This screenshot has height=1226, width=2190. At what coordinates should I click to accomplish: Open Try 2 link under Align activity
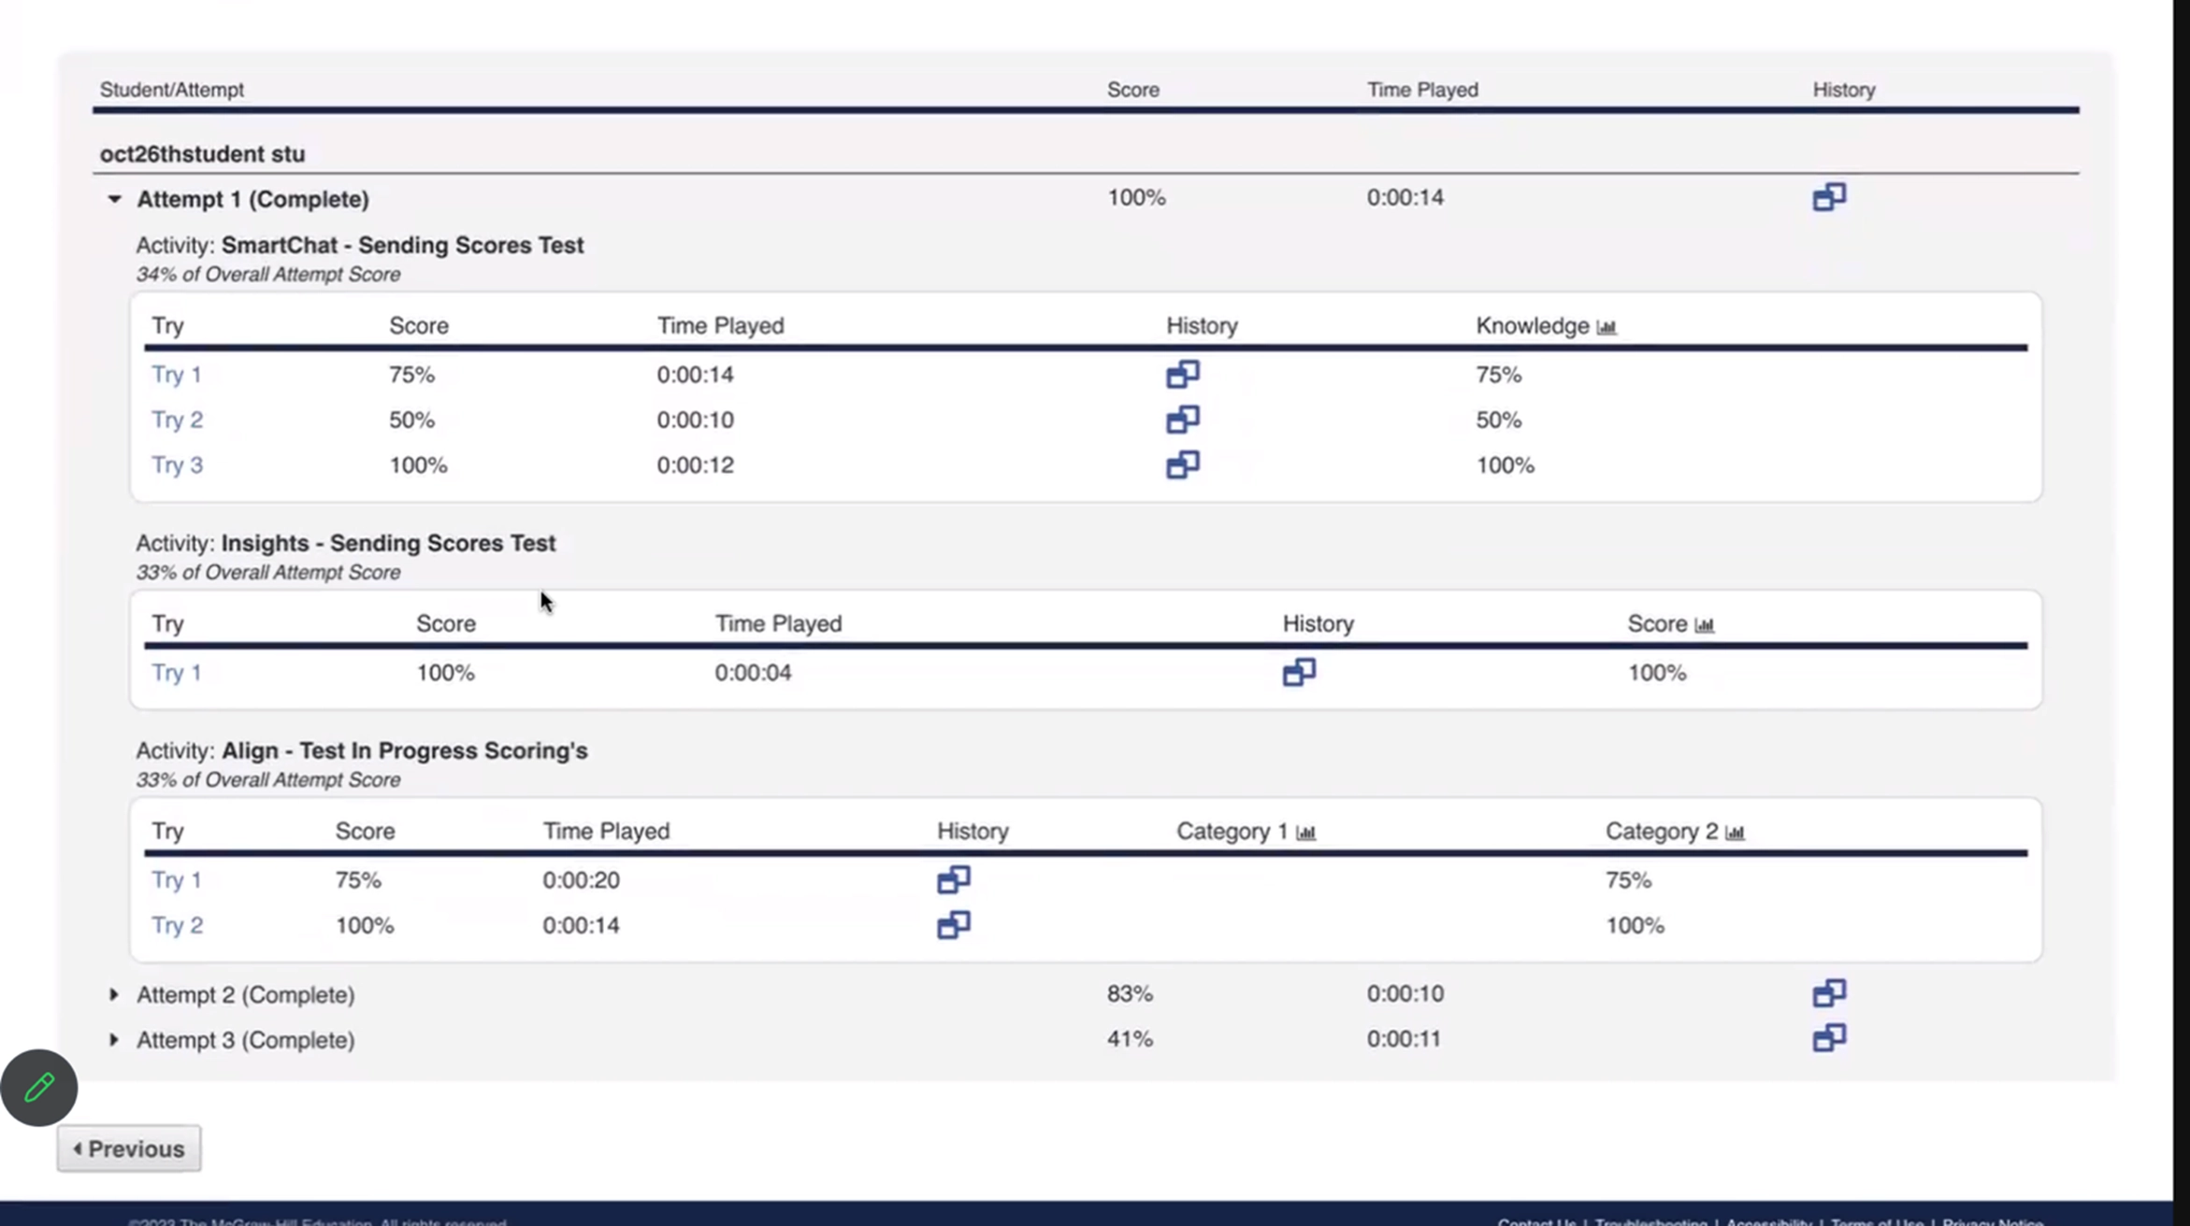[177, 925]
